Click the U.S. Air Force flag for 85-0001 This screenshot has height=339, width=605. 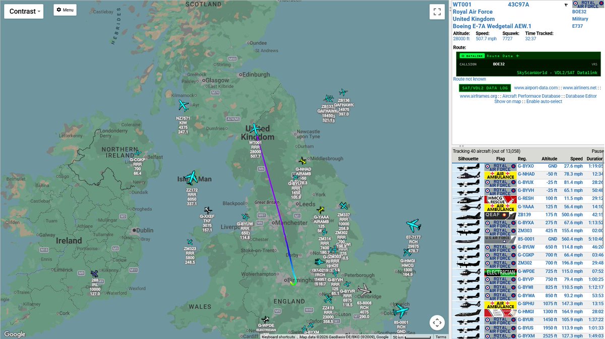tap(500, 239)
